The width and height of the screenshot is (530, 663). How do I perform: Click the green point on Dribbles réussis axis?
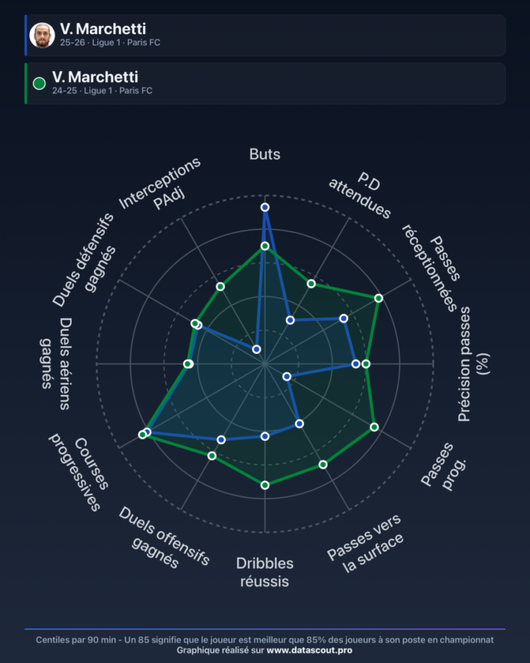pyautogui.click(x=265, y=485)
